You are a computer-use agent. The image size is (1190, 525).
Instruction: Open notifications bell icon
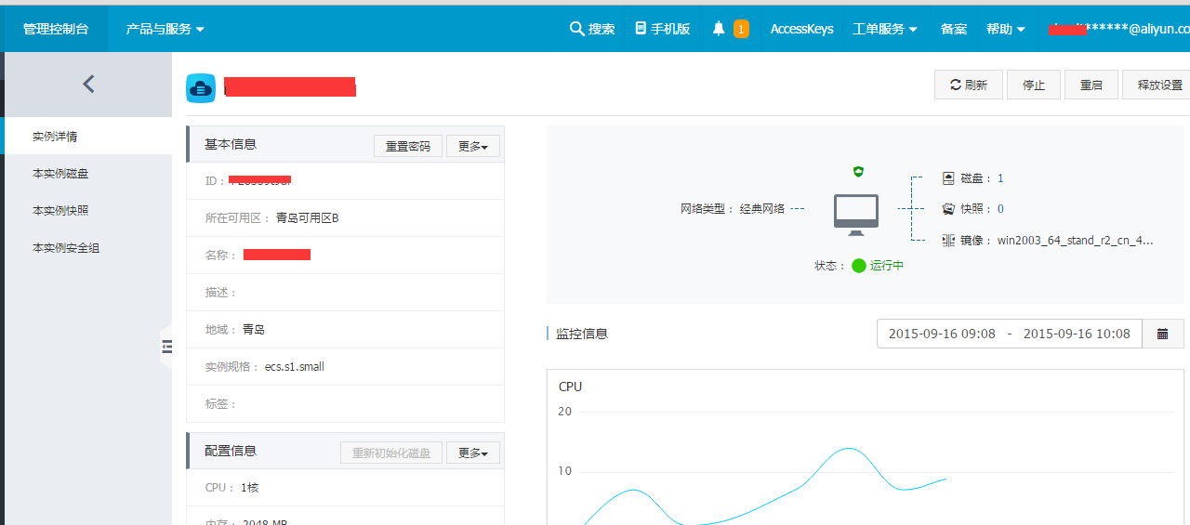719,29
